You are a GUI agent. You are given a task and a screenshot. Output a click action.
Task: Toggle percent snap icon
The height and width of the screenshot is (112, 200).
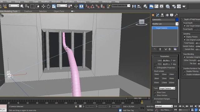[x=97, y=6]
